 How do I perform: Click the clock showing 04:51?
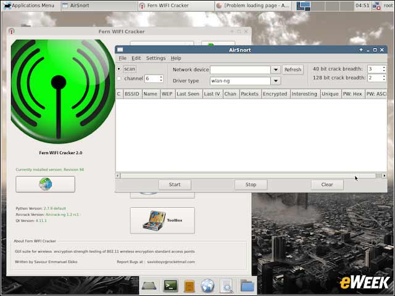[362, 6]
